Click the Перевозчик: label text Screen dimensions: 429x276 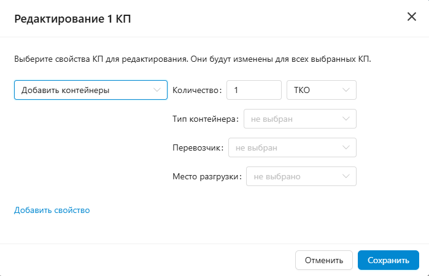tap(198, 147)
